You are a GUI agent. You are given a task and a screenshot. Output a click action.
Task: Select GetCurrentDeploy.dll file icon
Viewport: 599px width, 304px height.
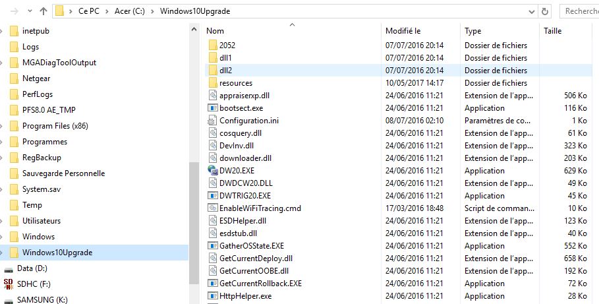click(x=213, y=258)
